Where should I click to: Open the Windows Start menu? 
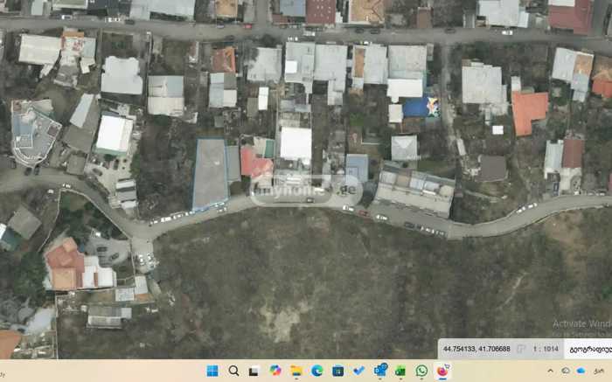point(212,372)
